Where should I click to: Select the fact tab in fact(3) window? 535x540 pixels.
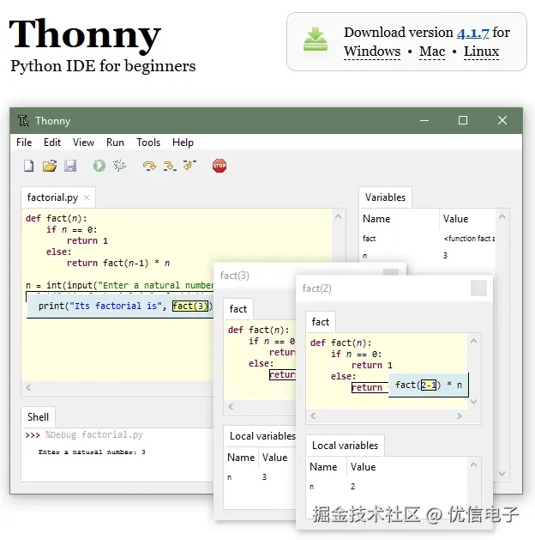coord(238,309)
